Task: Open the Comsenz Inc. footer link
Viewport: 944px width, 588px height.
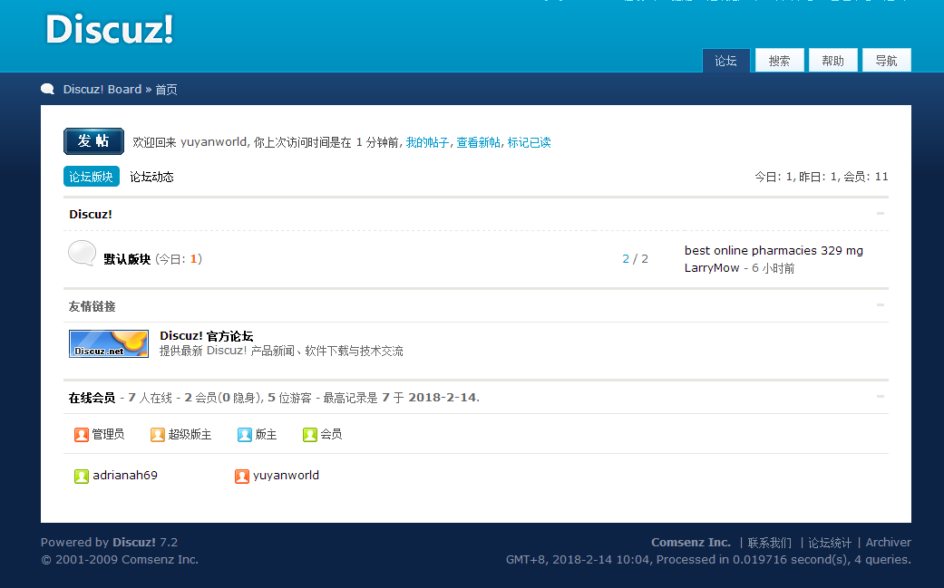Action: [690, 543]
